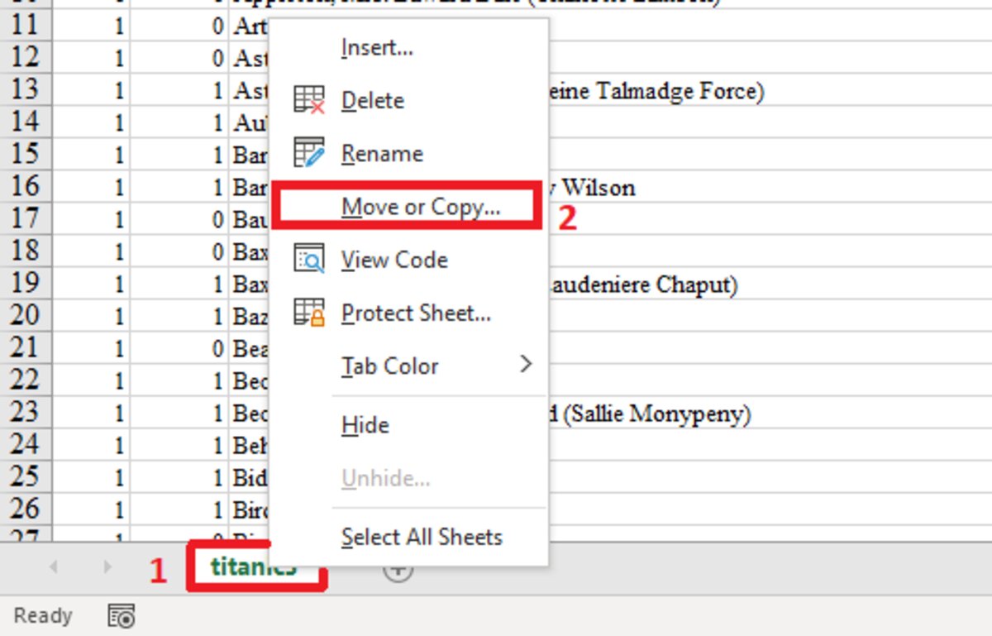Hide the titanics worksheet

[x=365, y=424]
